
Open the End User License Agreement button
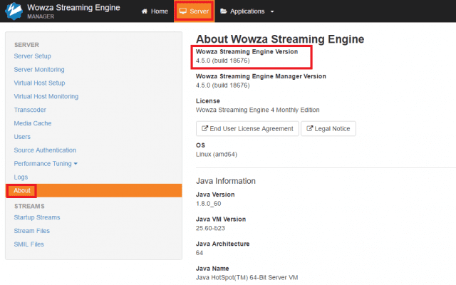coord(247,128)
